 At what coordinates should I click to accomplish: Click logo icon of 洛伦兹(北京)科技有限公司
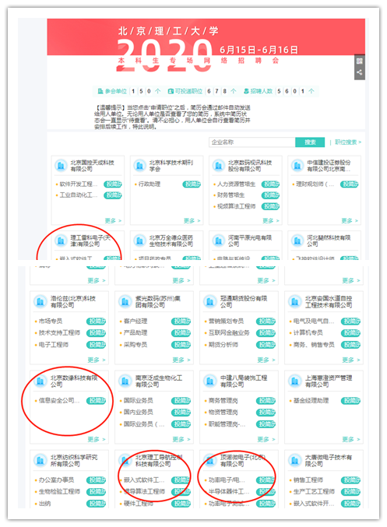[x=40, y=301]
